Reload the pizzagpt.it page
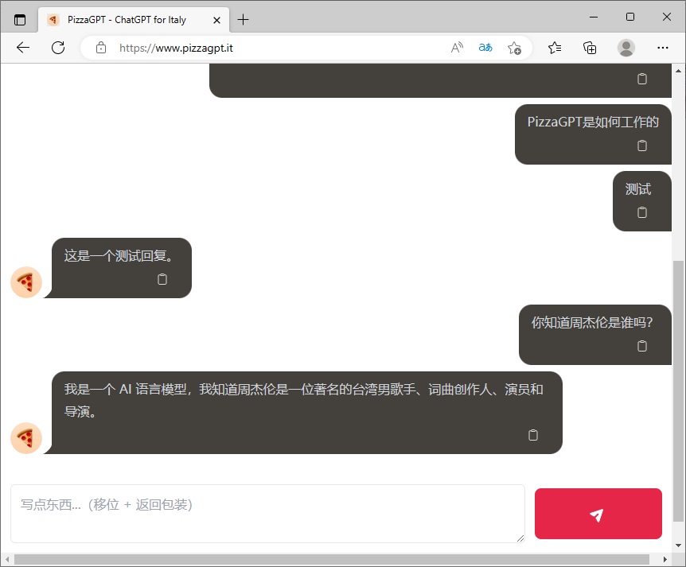686x567 pixels. 58,48
